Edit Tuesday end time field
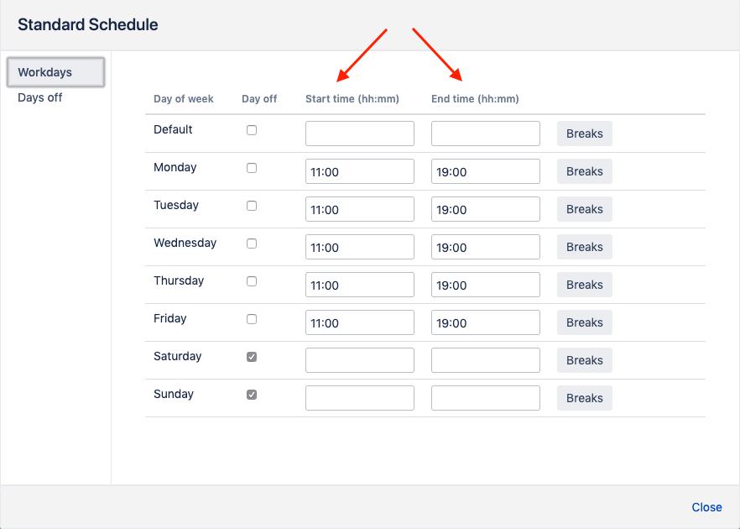The width and height of the screenshot is (740, 529). click(485, 209)
